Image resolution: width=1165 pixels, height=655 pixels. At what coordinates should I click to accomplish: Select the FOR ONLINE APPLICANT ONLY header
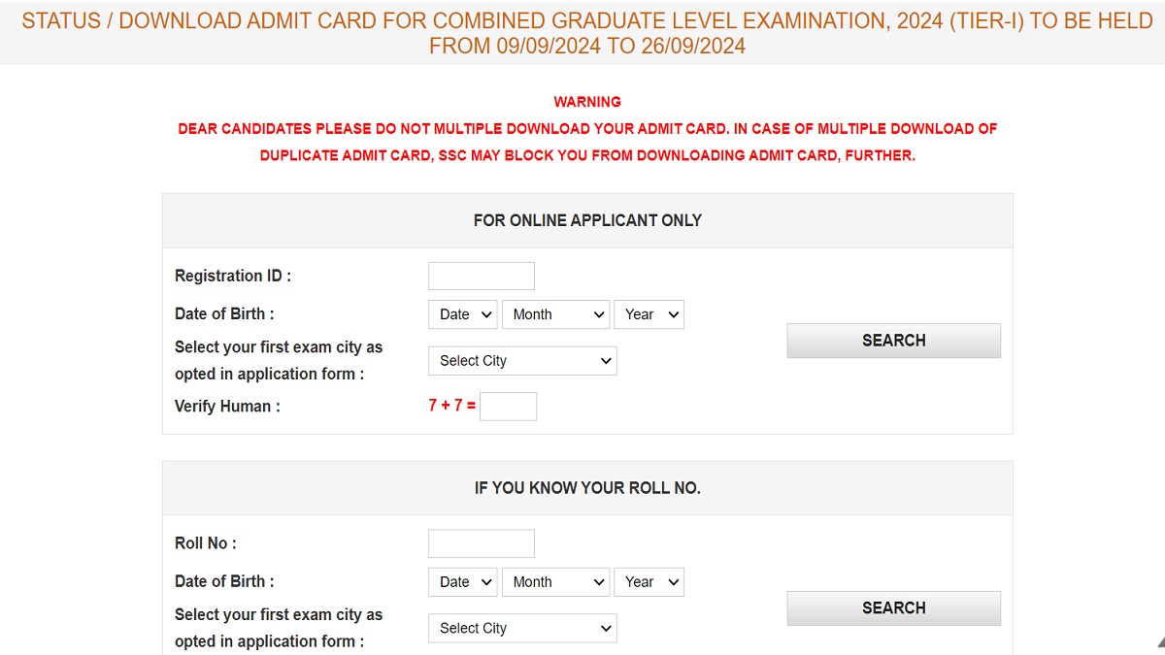(x=586, y=219)
